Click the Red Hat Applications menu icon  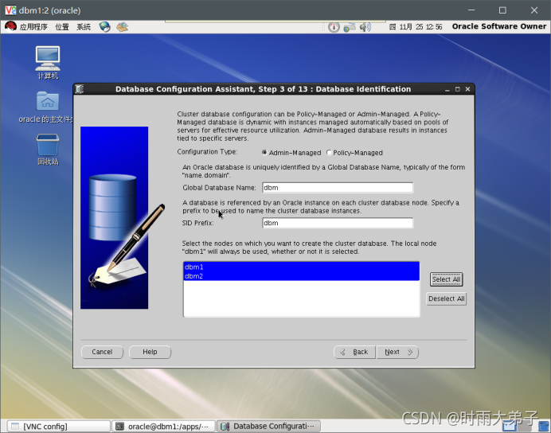point(10,27)
